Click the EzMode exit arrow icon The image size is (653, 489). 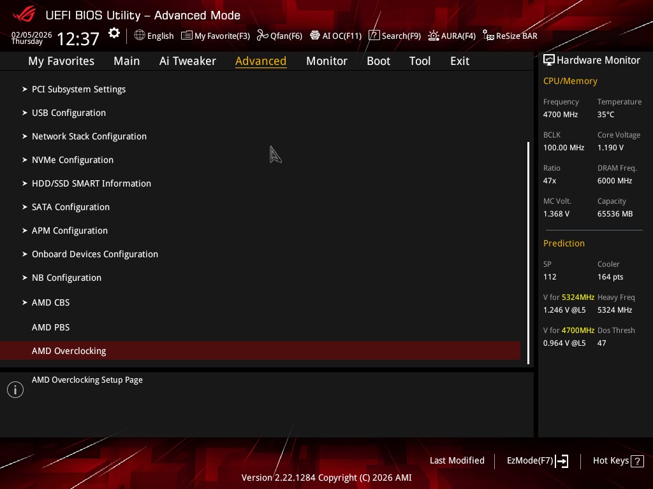click(x=562, y=461)
